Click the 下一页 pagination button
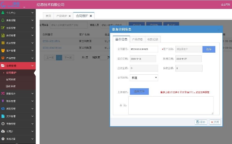 [68, 58]
